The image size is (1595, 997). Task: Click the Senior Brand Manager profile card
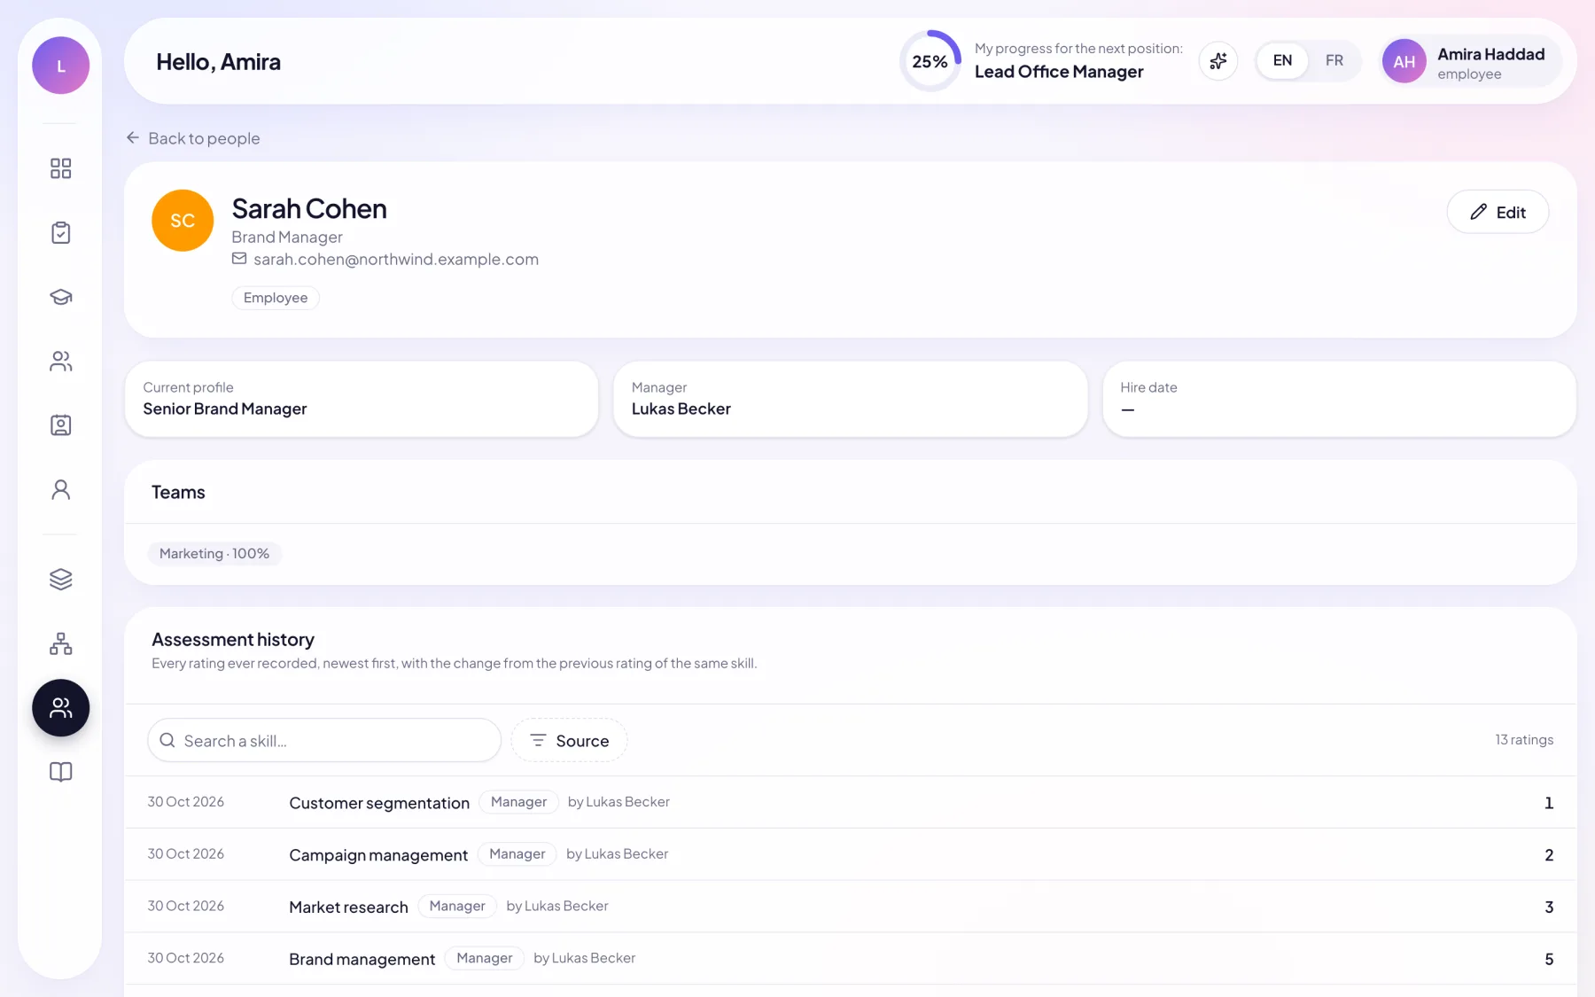[362, 399]
